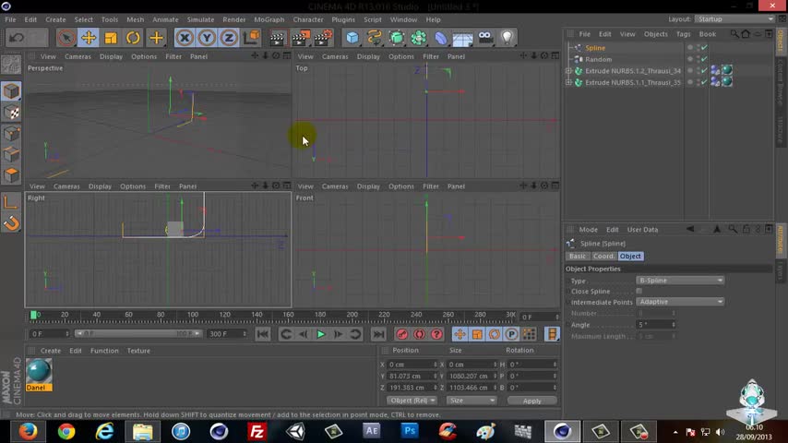Go to end of animation
The image size is (788, 443).
click(x=378, y=334)
